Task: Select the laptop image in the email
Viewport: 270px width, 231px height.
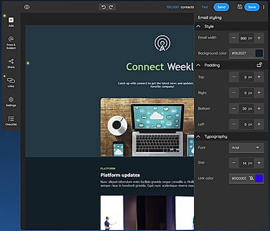Action: (147, 127)
